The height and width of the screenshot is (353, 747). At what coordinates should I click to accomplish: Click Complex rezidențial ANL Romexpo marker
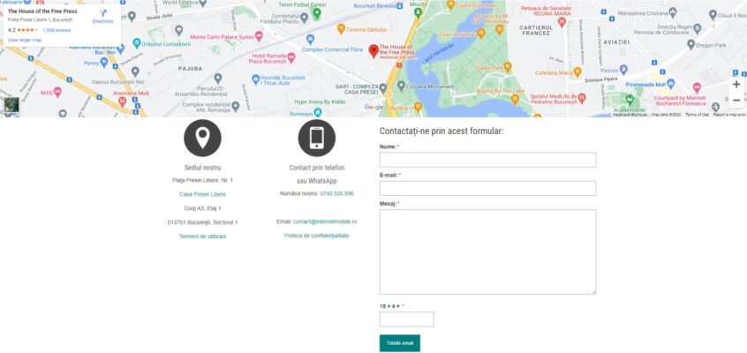[x=235, y=105]
